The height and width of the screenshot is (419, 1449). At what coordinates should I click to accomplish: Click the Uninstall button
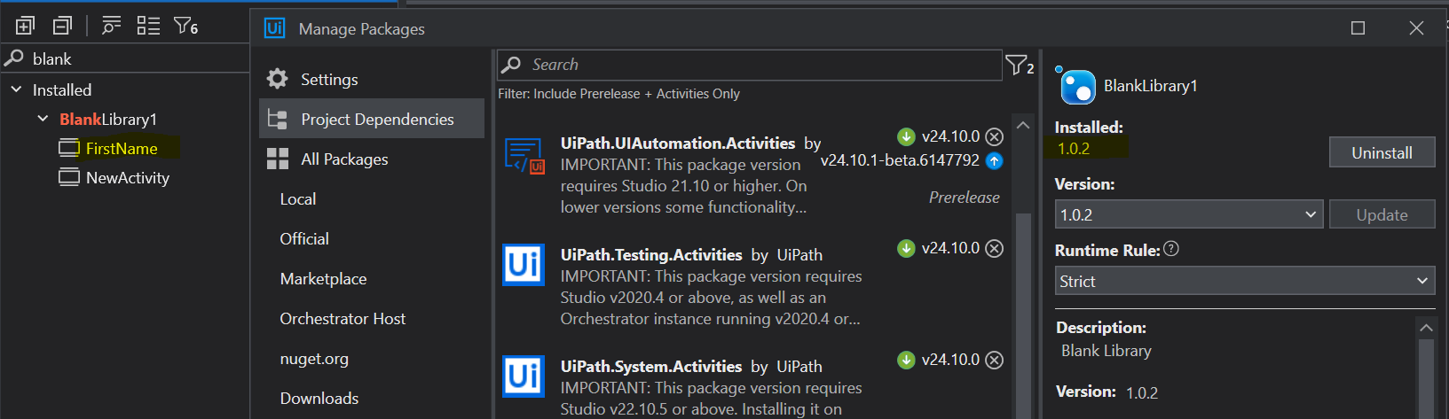pos(1381,152)
